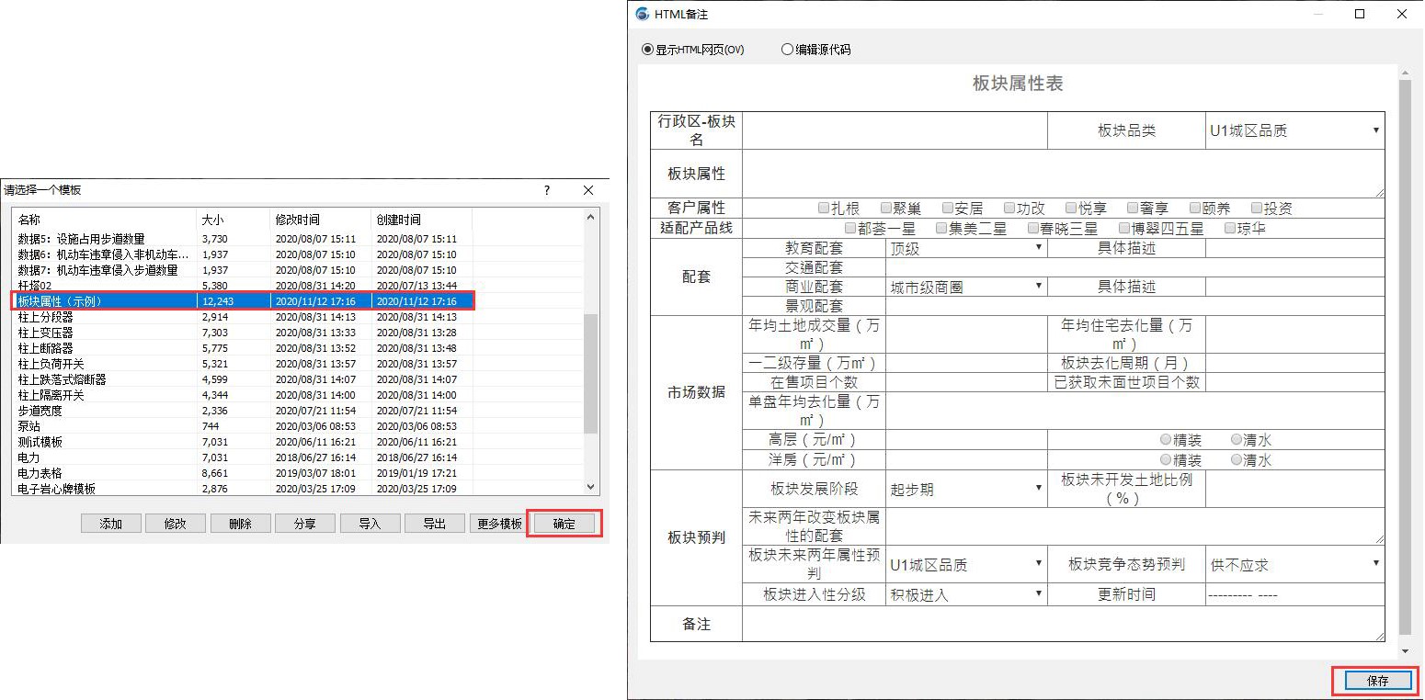Click the template list vertical scrollbar thumb
The width and height of the screenshot is (1425, 700).
(591, 373)
